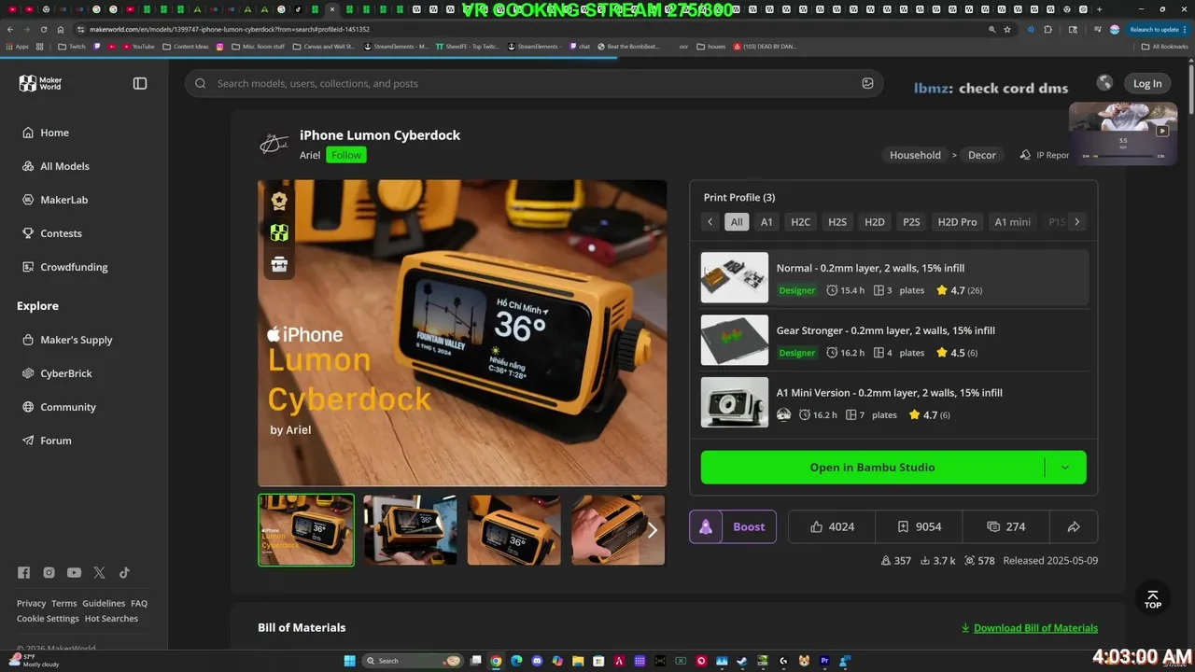Viewport: 1195px width, 672px height.
Task: Click the image search icon in search bar
Action: pyautogui.click(x=867, y=83)
